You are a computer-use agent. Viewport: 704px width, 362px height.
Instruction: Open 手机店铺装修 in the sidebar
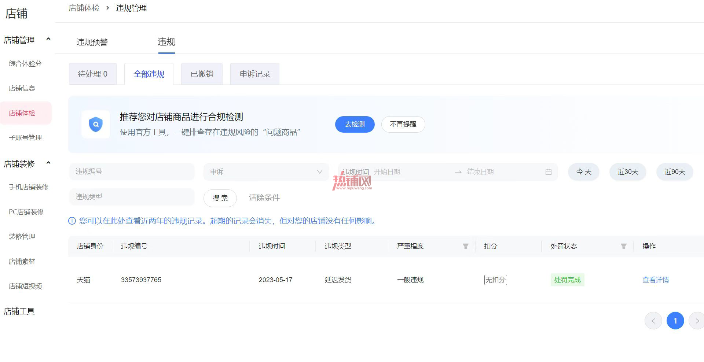29,187
